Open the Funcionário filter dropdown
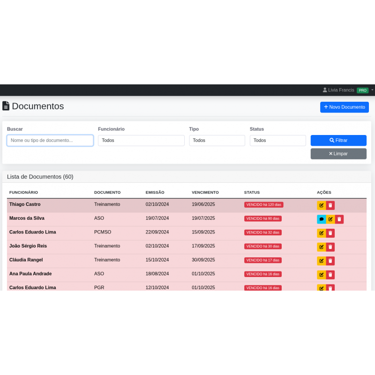Screen dimensions: 375x375 click(141, 140)
